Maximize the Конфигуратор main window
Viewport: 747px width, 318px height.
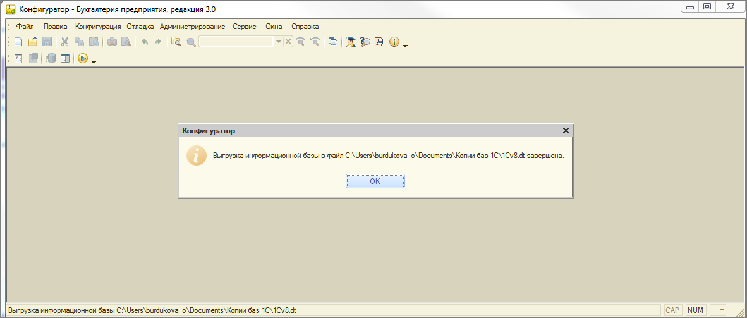(707, 7)
